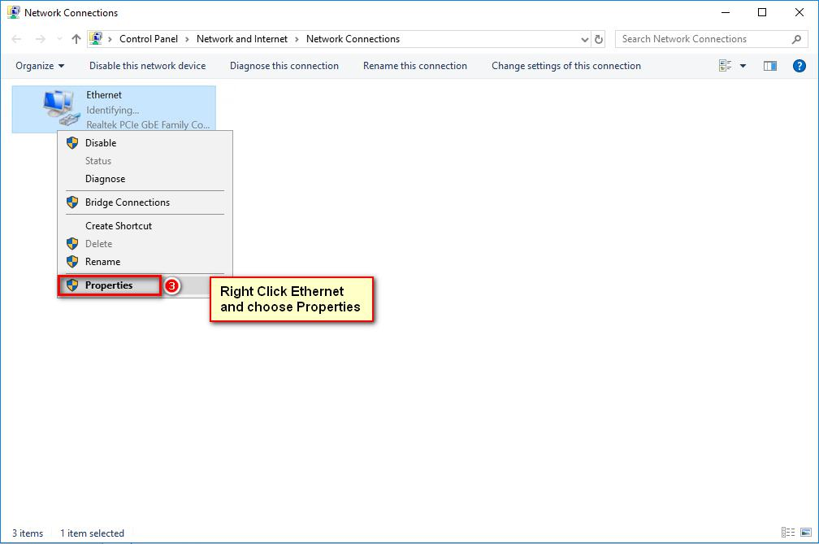Click the 1 item selected status text

tap(92, 533)
